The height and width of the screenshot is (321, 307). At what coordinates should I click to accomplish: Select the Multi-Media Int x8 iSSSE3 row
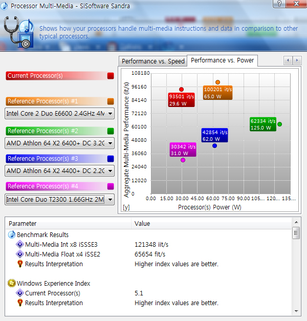click(148, 244)
